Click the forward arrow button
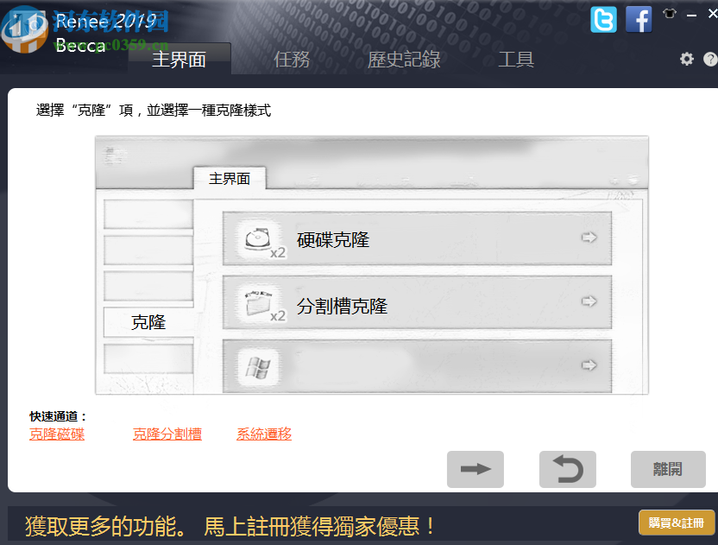Image resolution: width=718 pixels, height=545 pixels. 476,469
